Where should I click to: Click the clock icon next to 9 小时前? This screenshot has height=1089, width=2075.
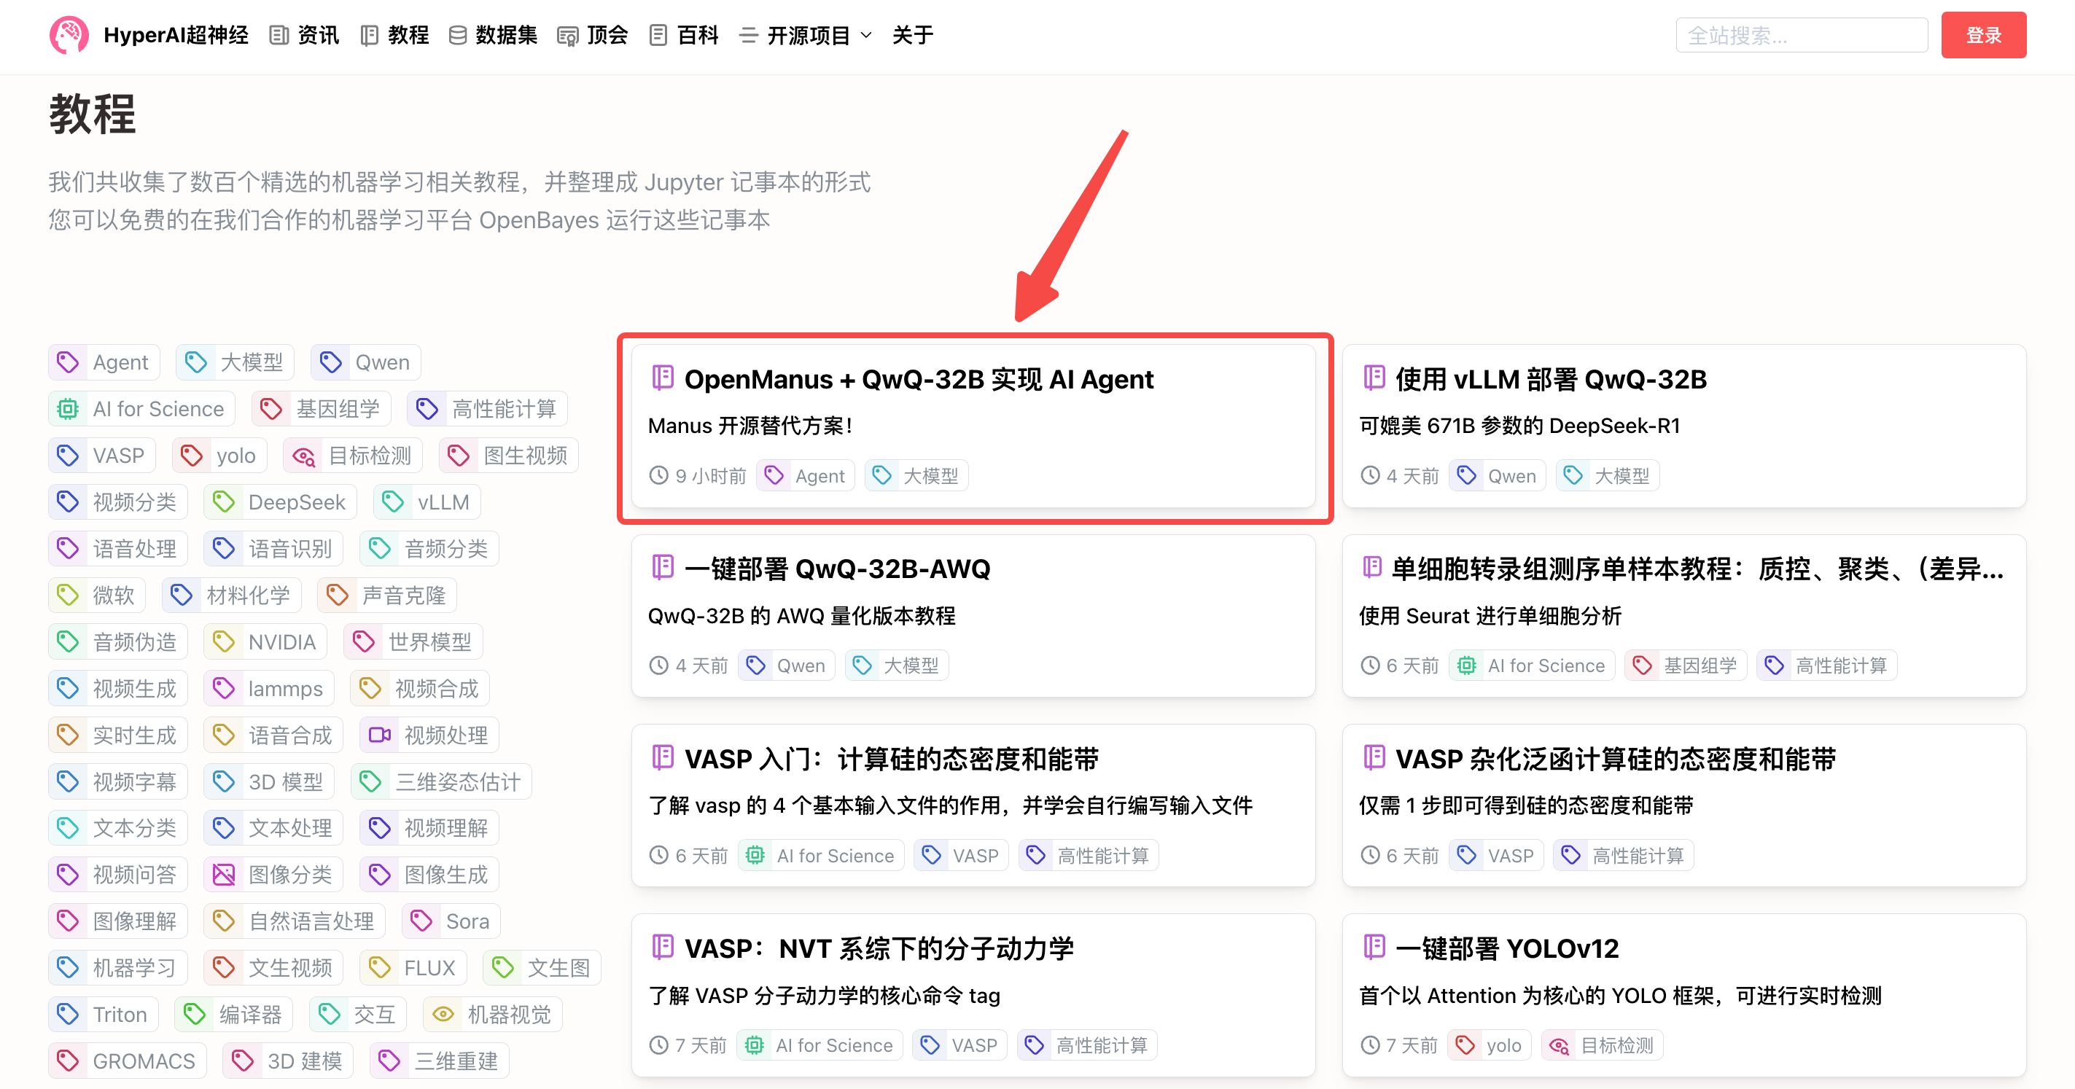659,475
